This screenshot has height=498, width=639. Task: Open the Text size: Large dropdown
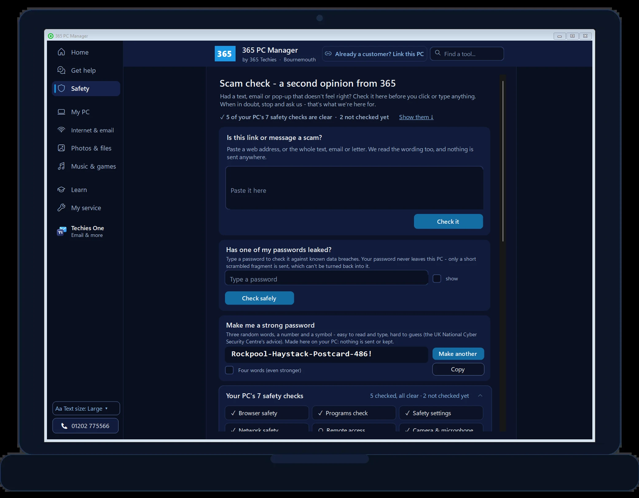tap(86, 409)
